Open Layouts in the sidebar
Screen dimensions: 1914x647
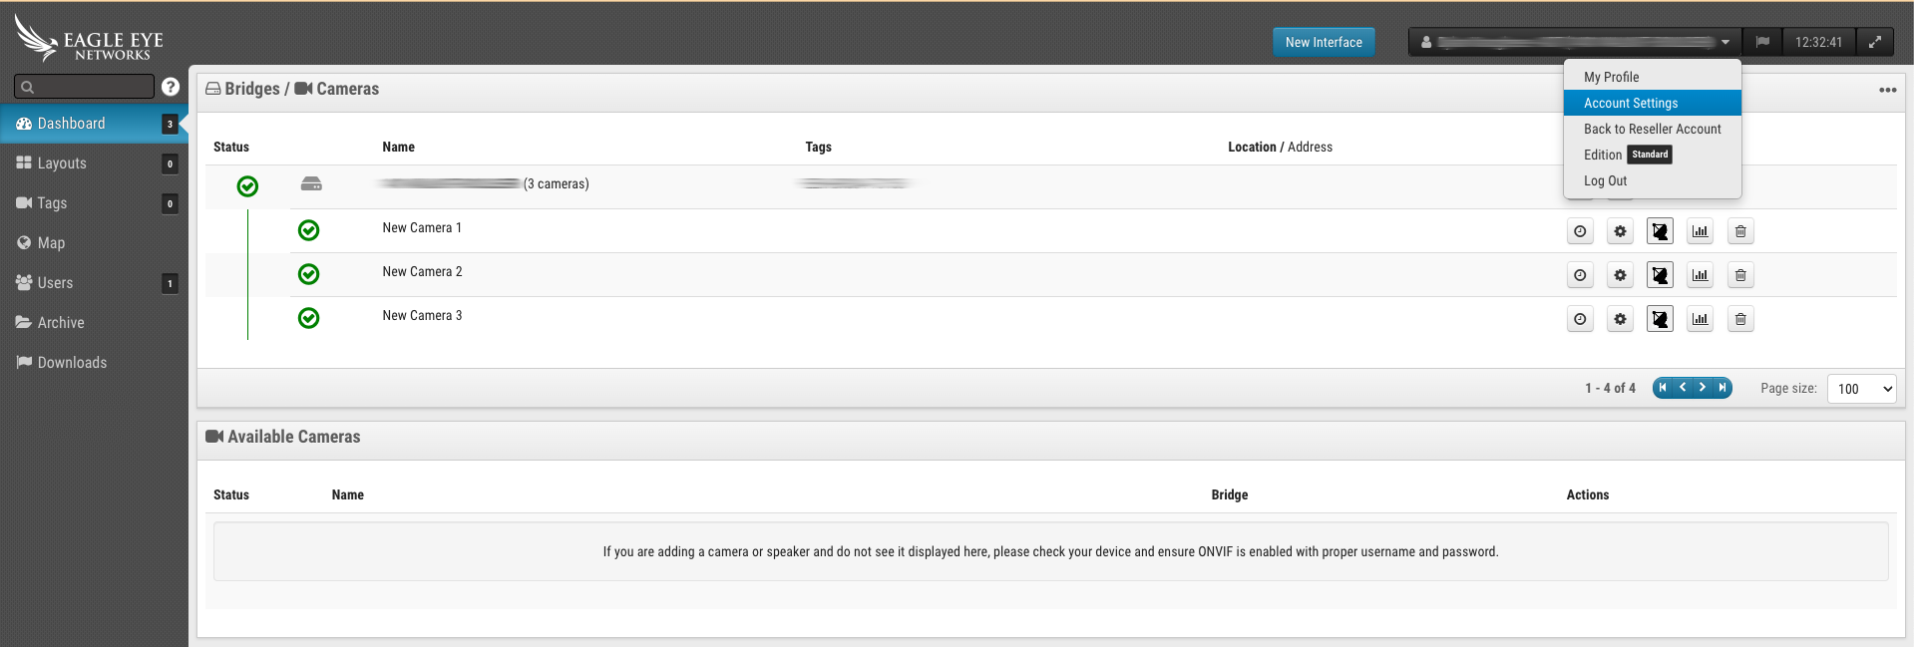(x=94, y=163)
